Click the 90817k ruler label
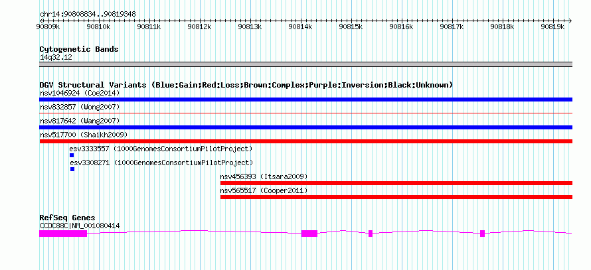This screenshot has height=270, width=591. (452, 27)
